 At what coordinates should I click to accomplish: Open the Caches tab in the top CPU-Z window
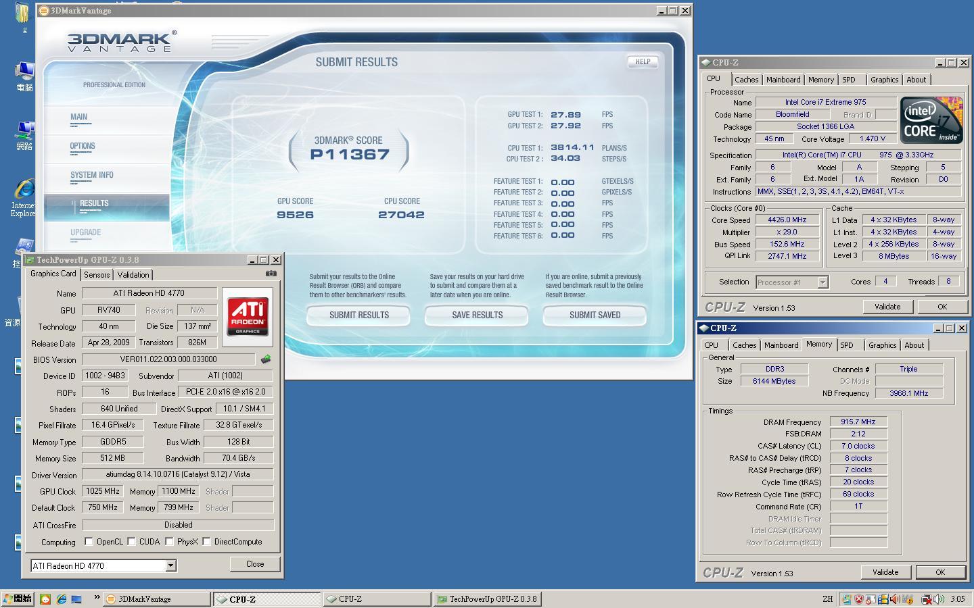[746, 80]
